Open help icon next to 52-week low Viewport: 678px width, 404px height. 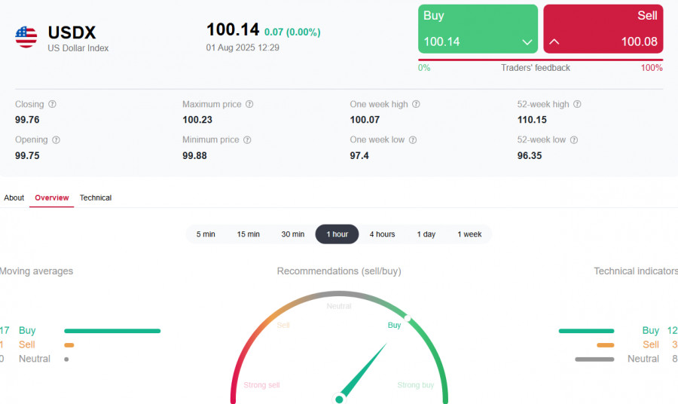[x=574, y=140]
